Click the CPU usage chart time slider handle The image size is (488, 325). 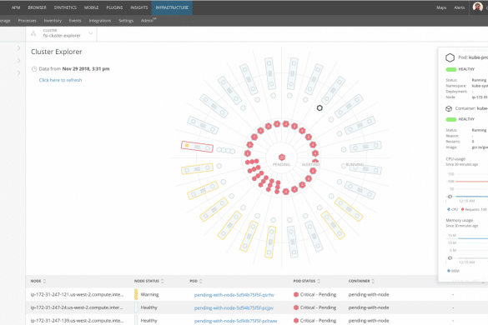(x=450, y=197)
